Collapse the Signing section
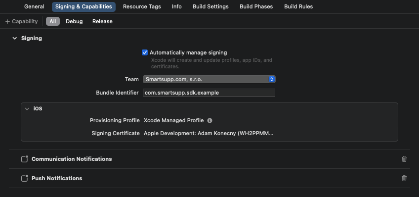Image resolution: width=419 pixels, height=197 pixels. pyautogui.click(x=14, y=38)
